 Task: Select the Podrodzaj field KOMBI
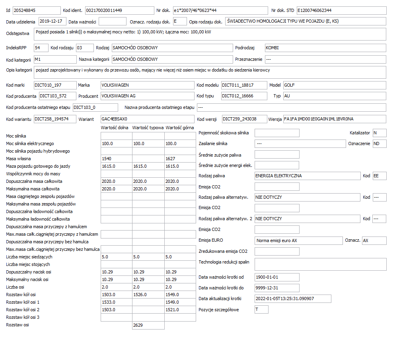tap(325, 48)
